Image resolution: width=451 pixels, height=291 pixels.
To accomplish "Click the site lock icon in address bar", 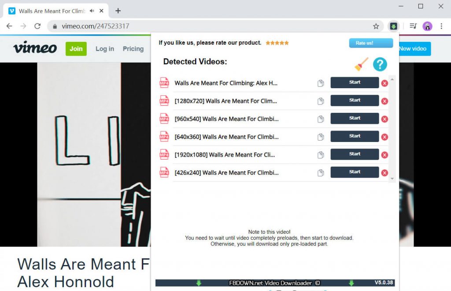I will point(55,26).
